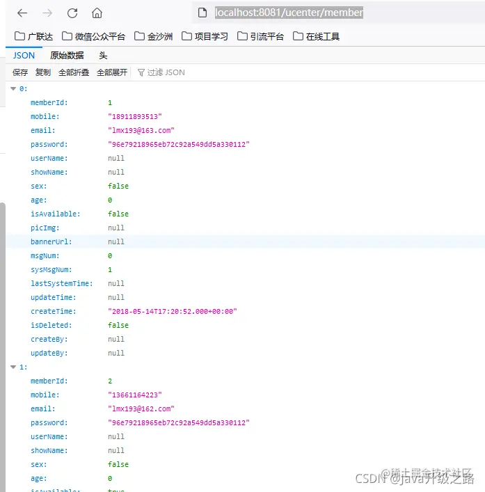This screenshot has height=492, width=485.
Task: Click 全部展开 to expand all
Action: (112, 72)
